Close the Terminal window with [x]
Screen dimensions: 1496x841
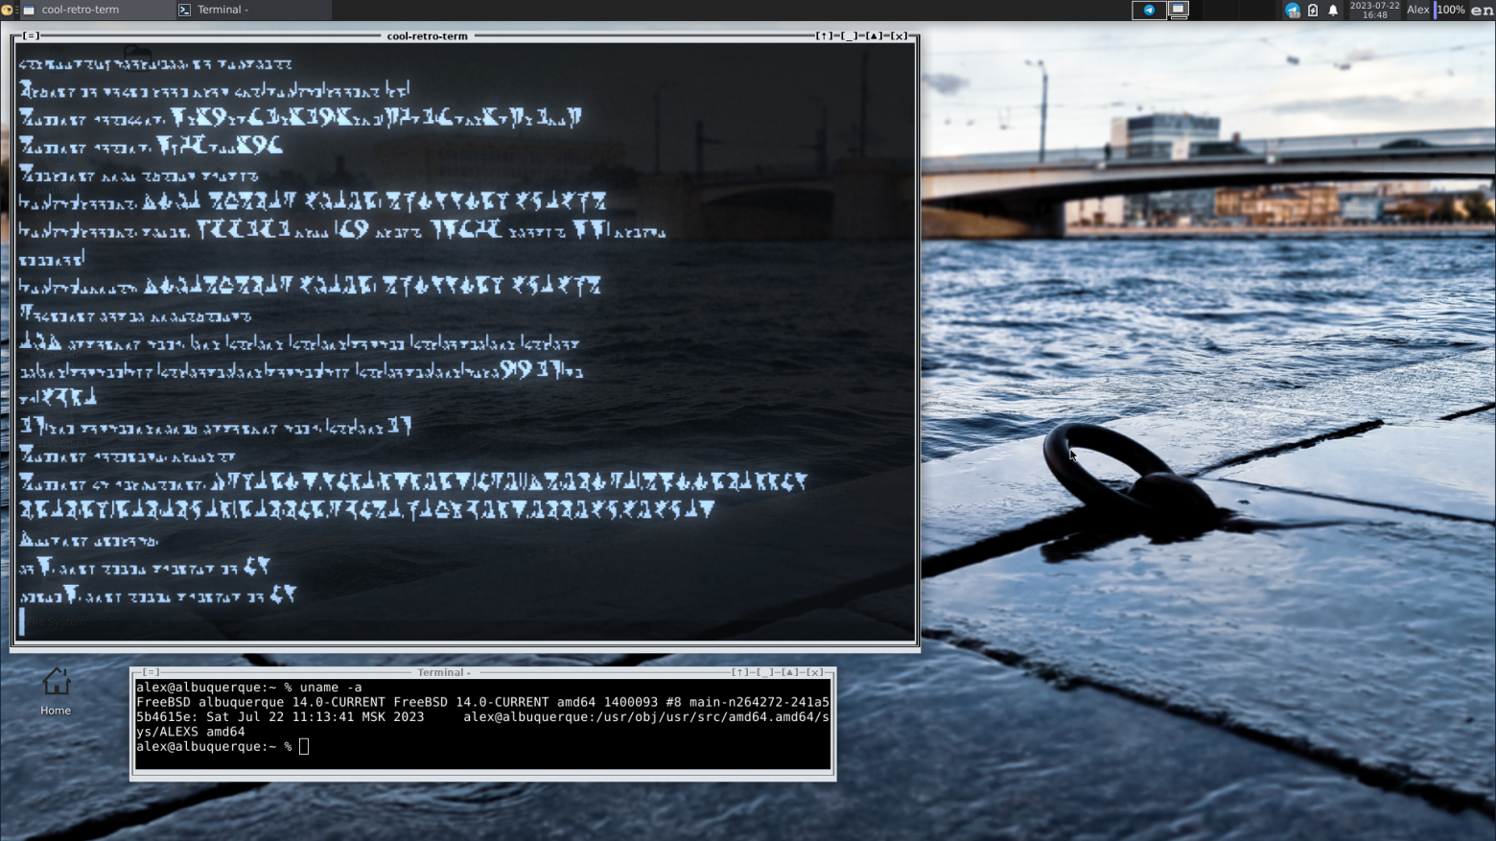815,672
